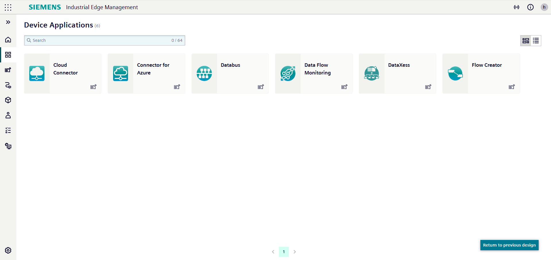The image size is (551, 260).
Task: Open the Data Flow Monitoring card title
Action: pyautogui.click(x=318, y=69)
